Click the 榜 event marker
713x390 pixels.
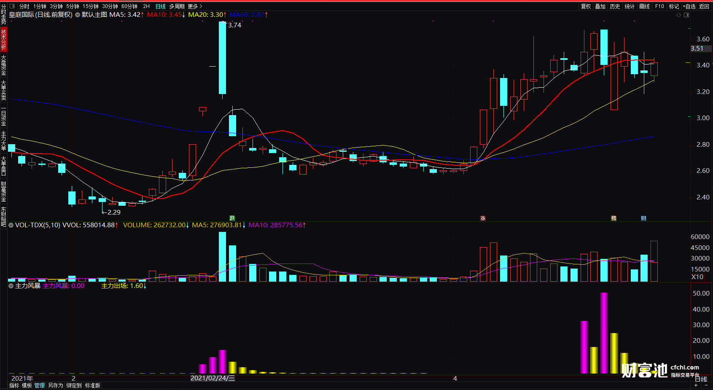(x=614, y=218)
